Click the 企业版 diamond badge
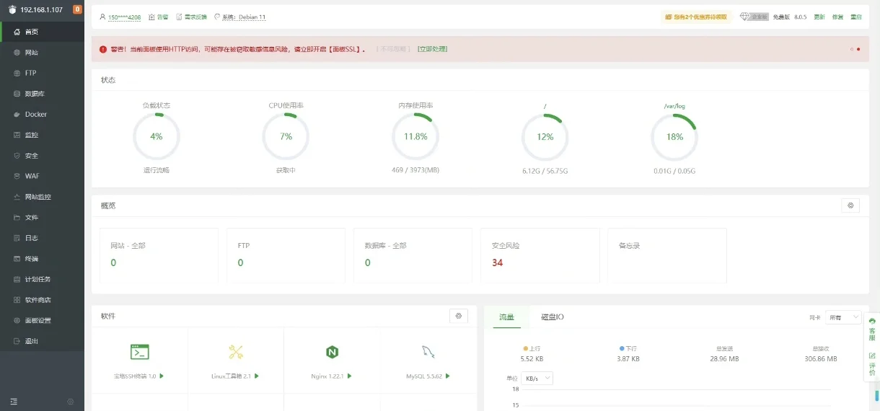This screenshot has width=880, height=411. click(754, 17)
